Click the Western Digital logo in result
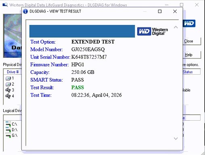Screen dimensions: 205x155 (x=153, y=31)
